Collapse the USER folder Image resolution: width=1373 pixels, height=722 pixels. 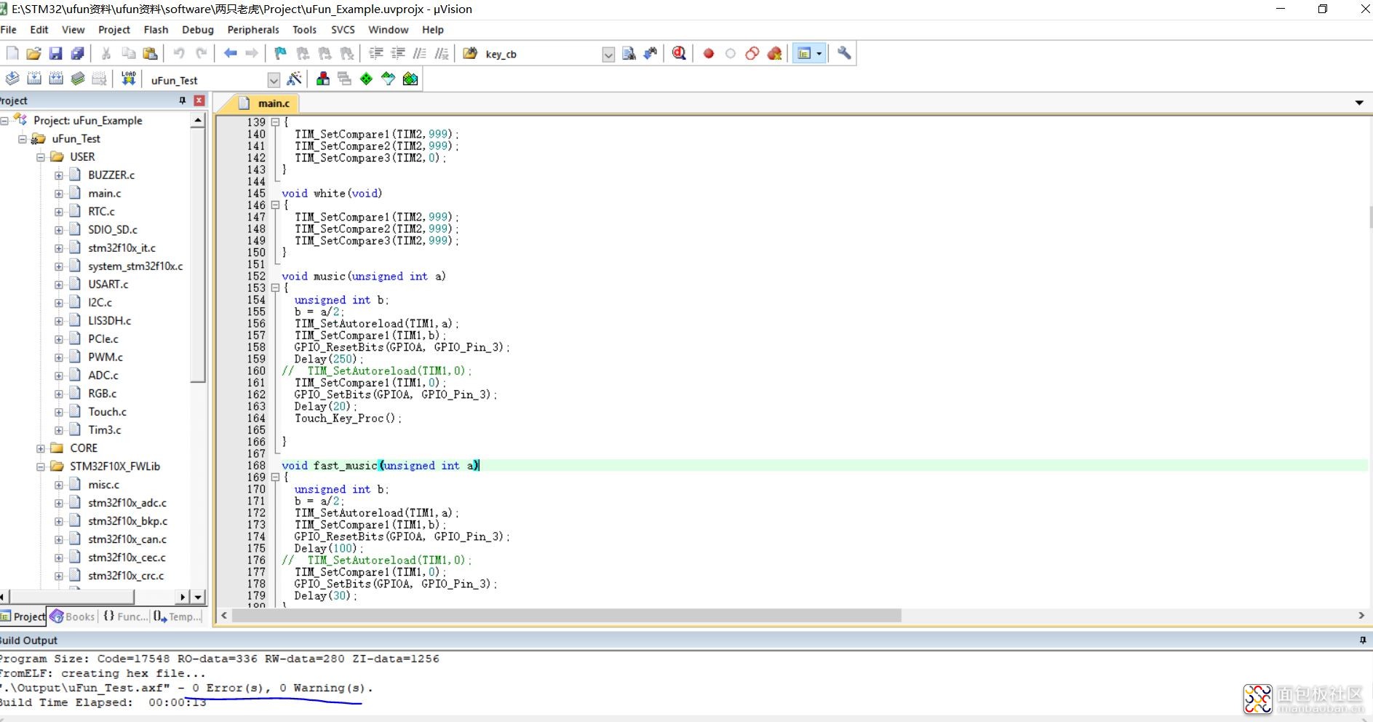pyautogui.click(x=41, y=157)
